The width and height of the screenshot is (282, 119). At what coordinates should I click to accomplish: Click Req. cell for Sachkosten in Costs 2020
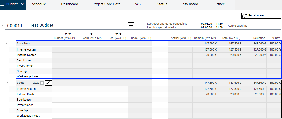pyautogui.click(x=115, y=100)
